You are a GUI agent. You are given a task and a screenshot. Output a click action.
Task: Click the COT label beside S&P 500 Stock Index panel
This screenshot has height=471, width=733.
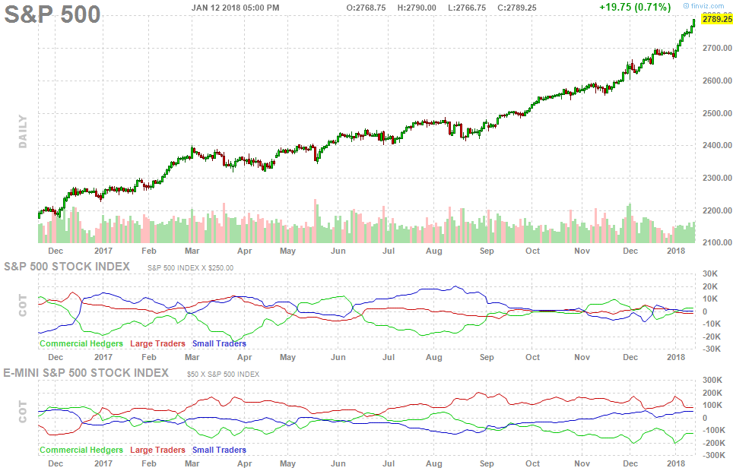[x=23, y=305]
